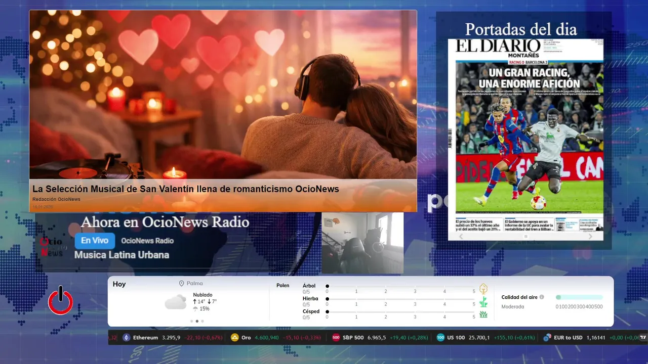Screen dimensions: 648x364
Task: Select the third weather carousel dot
Action: (x=202, y=321)
